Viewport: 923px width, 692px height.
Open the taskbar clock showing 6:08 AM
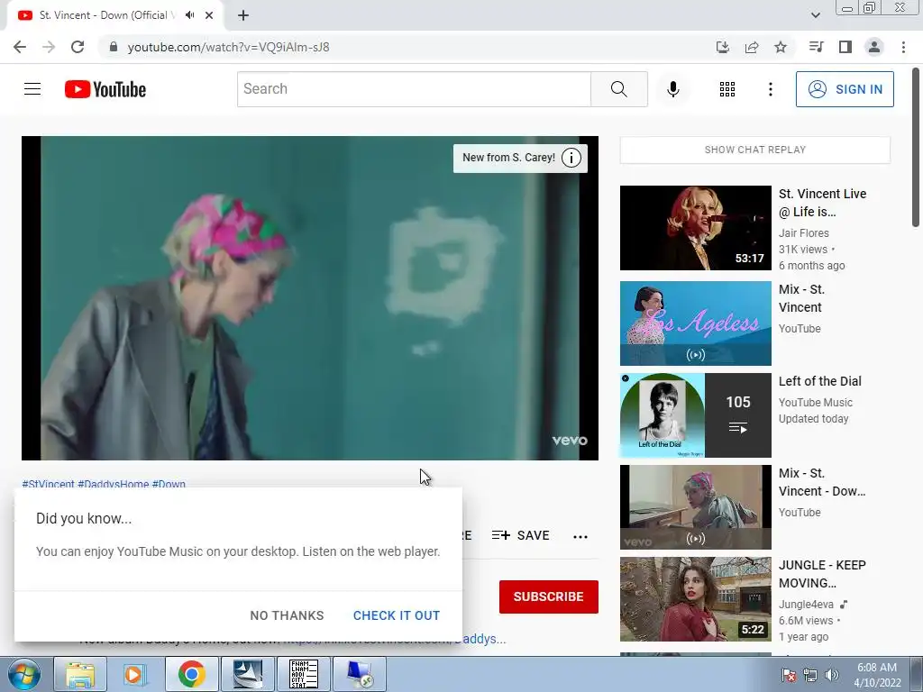point(877,675)
